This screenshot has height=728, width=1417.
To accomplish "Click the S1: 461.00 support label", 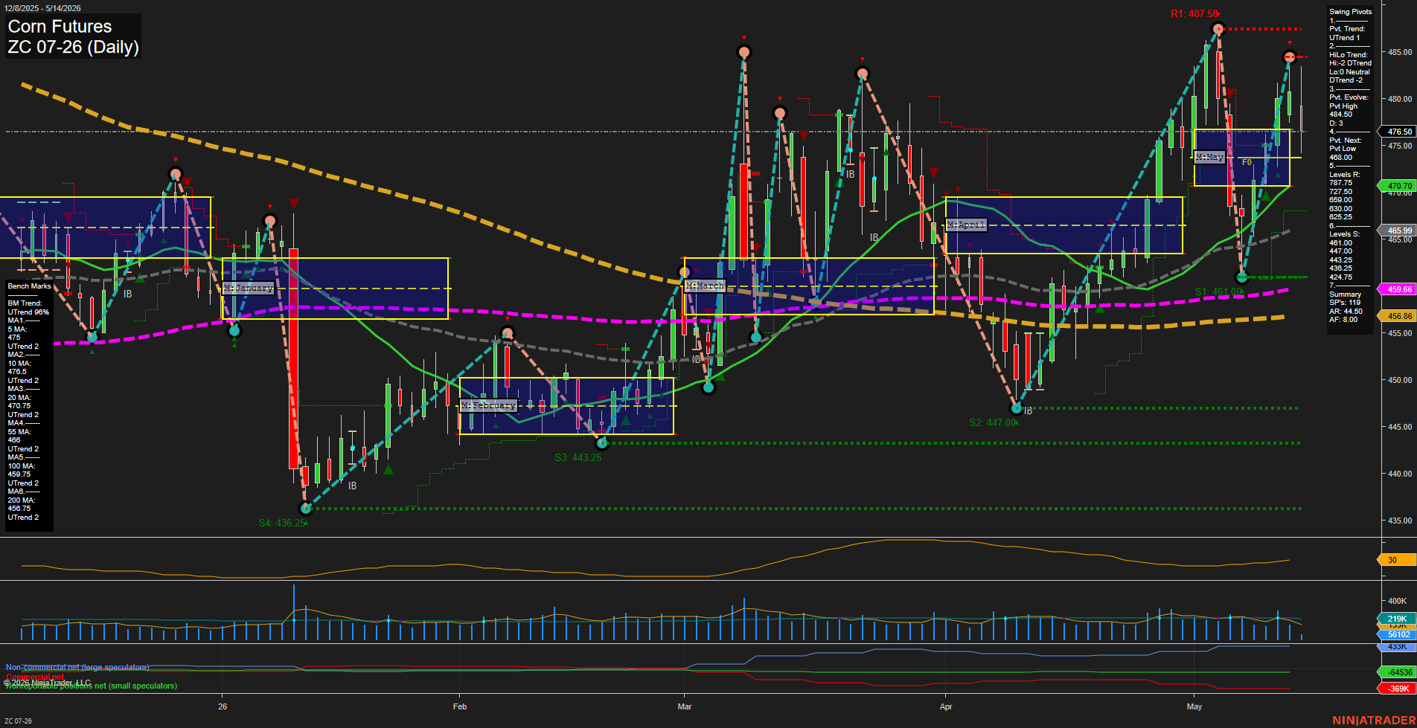I will [x=1218, y=292].
